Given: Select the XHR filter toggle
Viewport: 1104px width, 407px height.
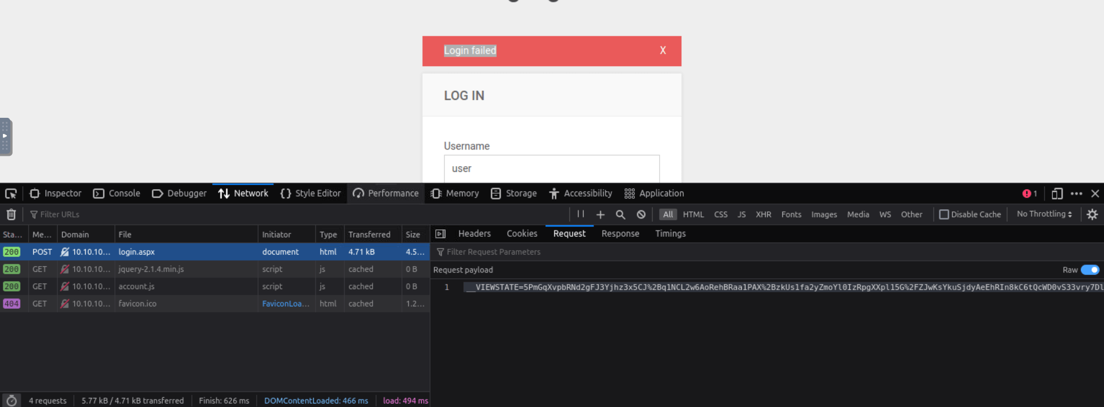Looking at the screenshot, I should pyautogui.click(x=763, y=214).
